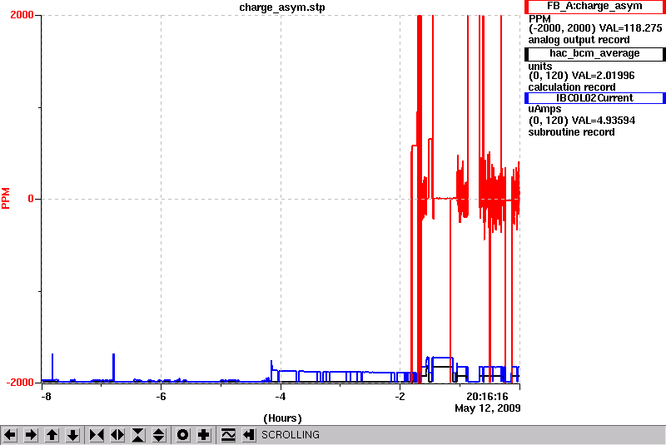Screen dimensions: 666x445
Task: Click the 'analog output record' description
Action: (x=579, y=40)
